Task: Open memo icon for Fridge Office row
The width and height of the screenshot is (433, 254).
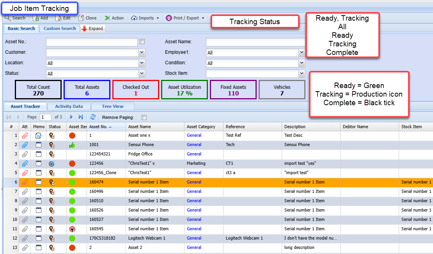Action: [38, 154]
